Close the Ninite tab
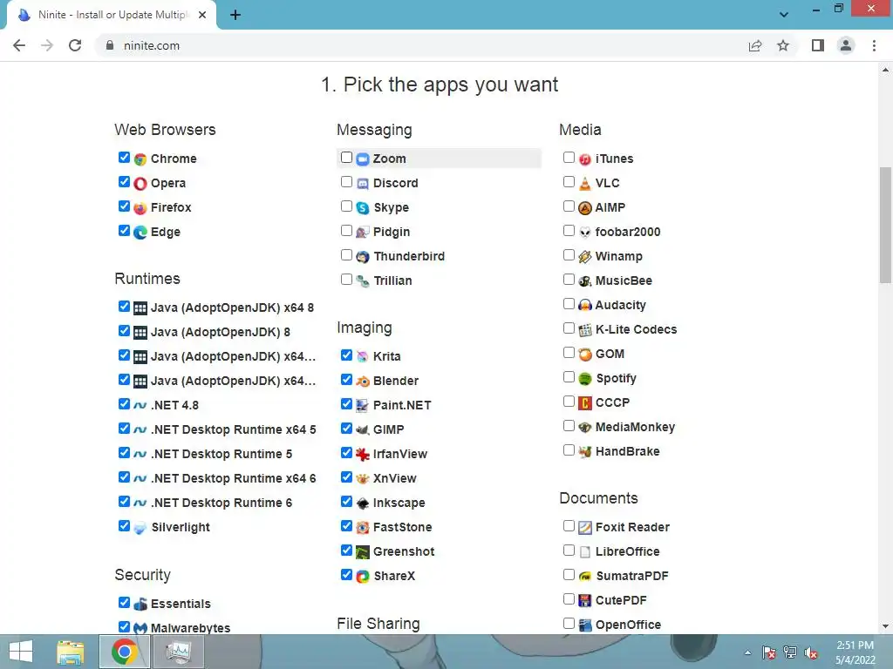 (x=202, y=15)
